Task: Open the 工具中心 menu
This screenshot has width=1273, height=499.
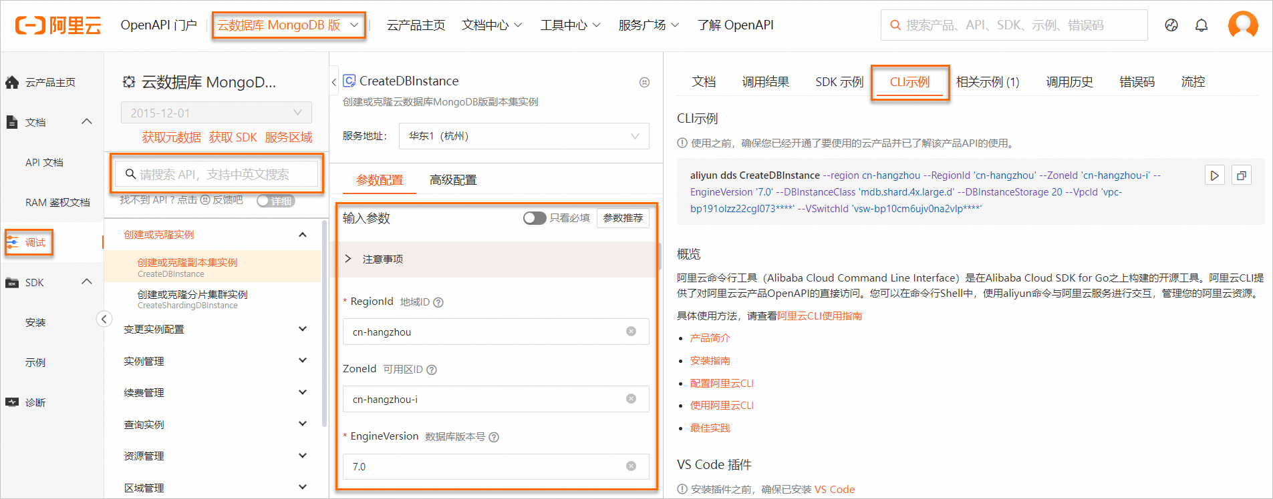Action: [570, 25]
